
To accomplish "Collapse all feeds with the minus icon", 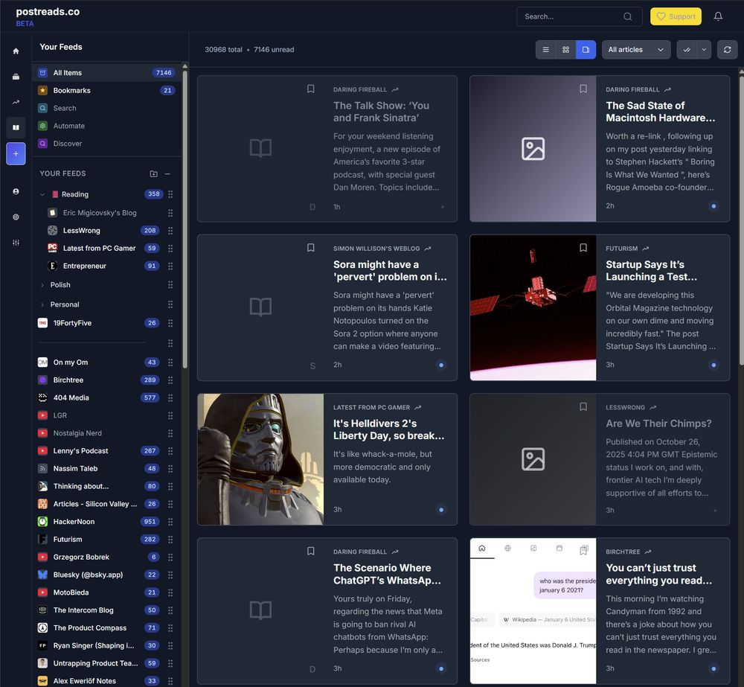I will (167, 173).
